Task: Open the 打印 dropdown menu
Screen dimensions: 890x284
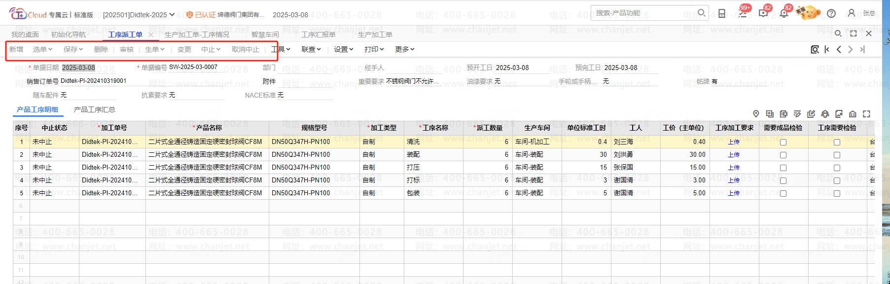Action: point(374,49)
